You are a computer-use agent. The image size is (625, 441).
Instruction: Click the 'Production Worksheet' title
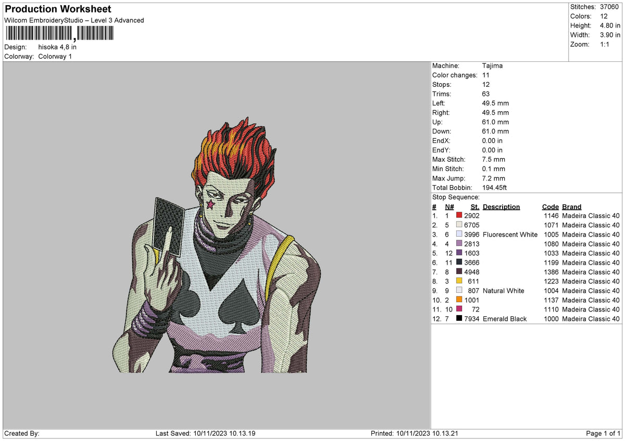tap(58, 9)
